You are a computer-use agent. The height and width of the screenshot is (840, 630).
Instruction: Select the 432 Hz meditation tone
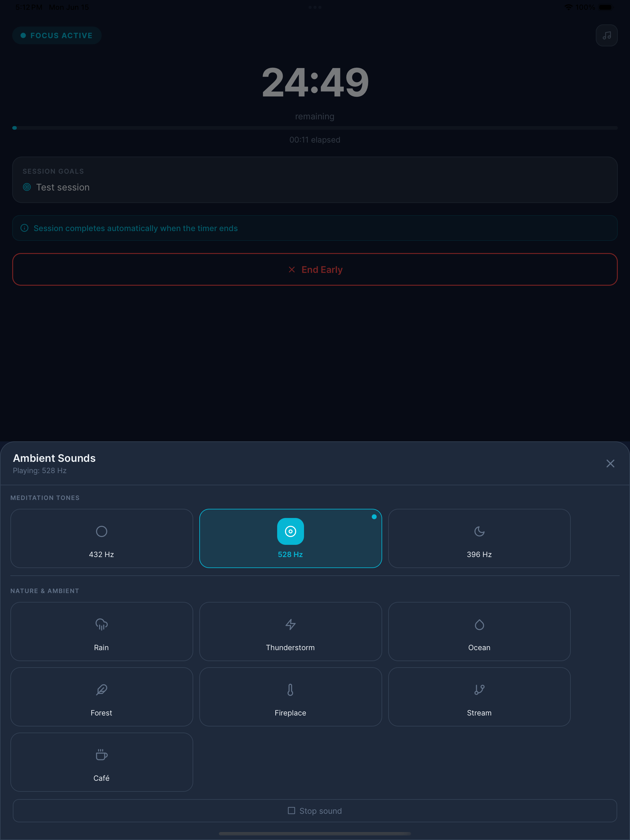(x=101, y=538)
